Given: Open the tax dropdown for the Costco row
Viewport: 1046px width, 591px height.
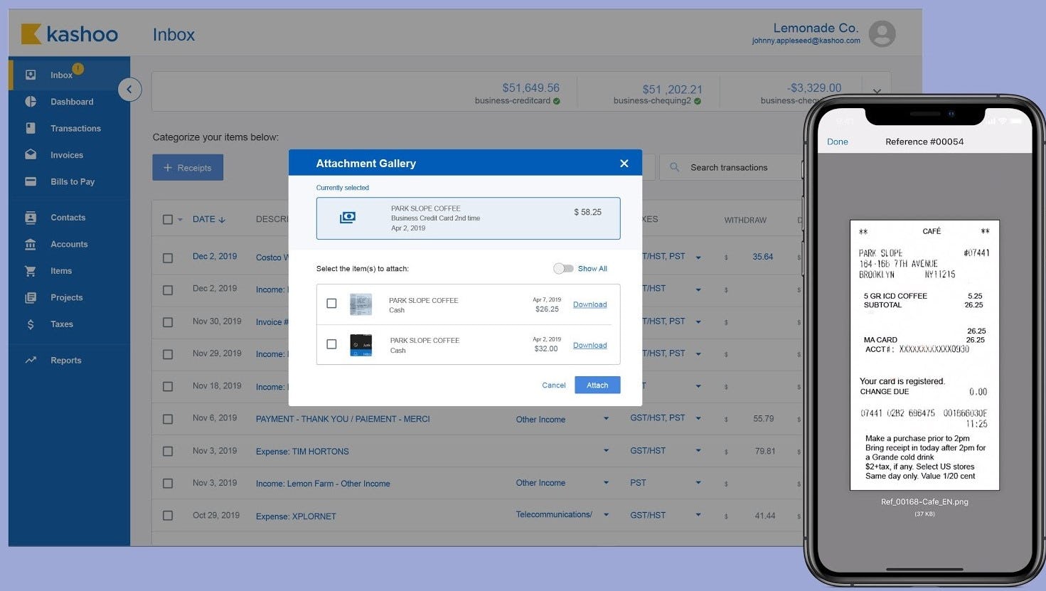Looking at the screenshot, I should click(x=698, y=257).
